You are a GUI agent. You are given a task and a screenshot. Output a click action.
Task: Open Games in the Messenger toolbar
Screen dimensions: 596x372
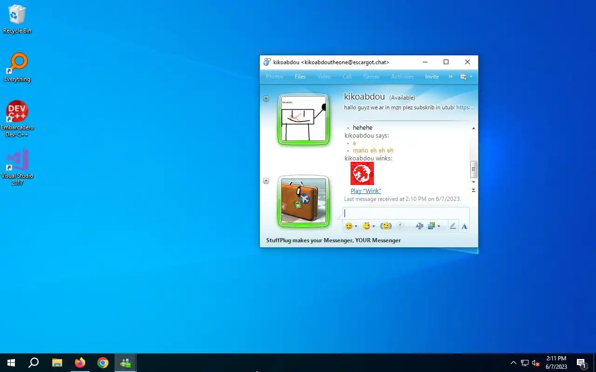tap(372, 77)
